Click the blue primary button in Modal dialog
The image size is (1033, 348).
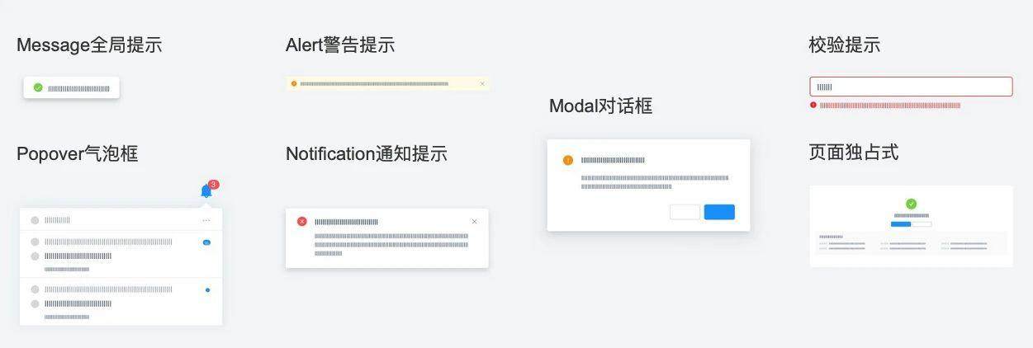pos(719,212)
